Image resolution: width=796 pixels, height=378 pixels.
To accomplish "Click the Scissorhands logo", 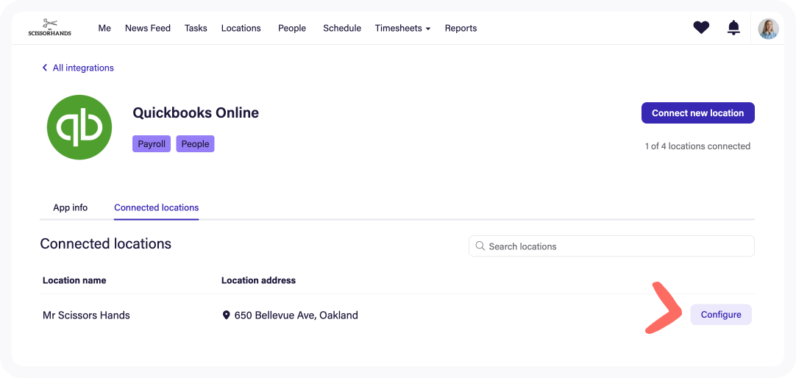I will pyautogui.click(x=49, y=27).
